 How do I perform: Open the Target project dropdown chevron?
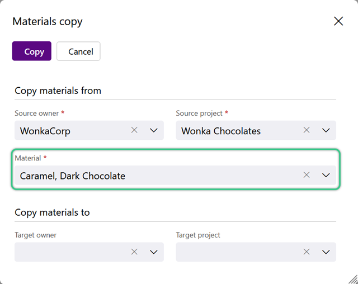[326, 252]
